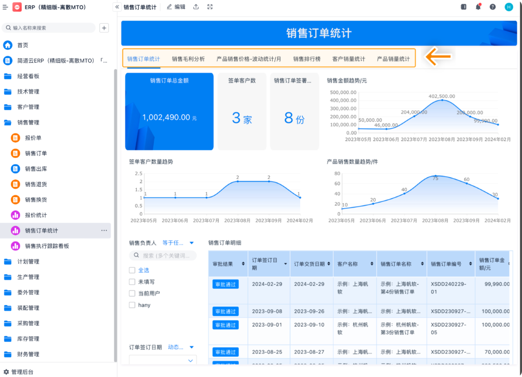Open the notifications bell
This screenshot has width=522, height=377.
pos(478,7)
